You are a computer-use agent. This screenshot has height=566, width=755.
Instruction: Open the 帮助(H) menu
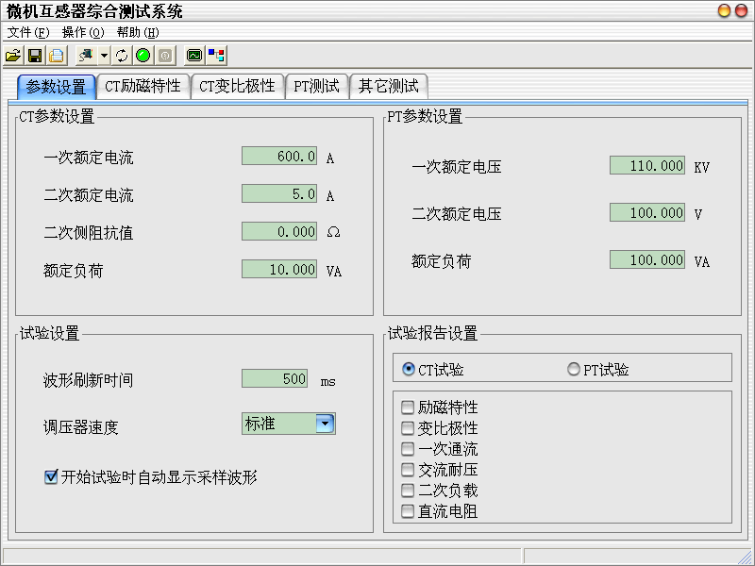click(x=138, y=32)
